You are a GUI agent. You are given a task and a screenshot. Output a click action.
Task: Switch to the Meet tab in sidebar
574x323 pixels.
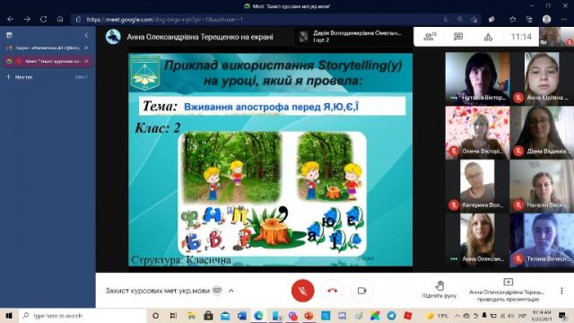pos(48,61)
